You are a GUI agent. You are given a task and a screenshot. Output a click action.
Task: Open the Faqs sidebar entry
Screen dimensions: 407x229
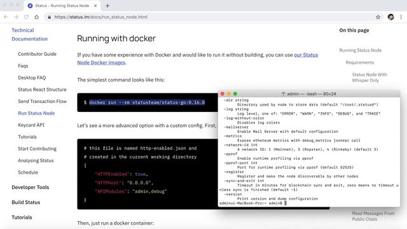tap(23, 66)
